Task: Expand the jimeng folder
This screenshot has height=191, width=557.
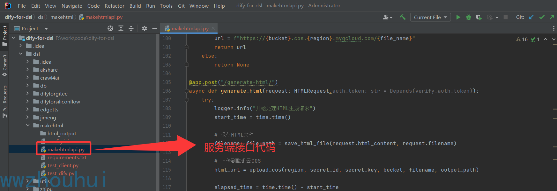Action: [27, 117]
